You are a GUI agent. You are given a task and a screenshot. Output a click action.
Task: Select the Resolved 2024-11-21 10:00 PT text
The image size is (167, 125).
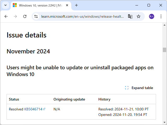123,109
